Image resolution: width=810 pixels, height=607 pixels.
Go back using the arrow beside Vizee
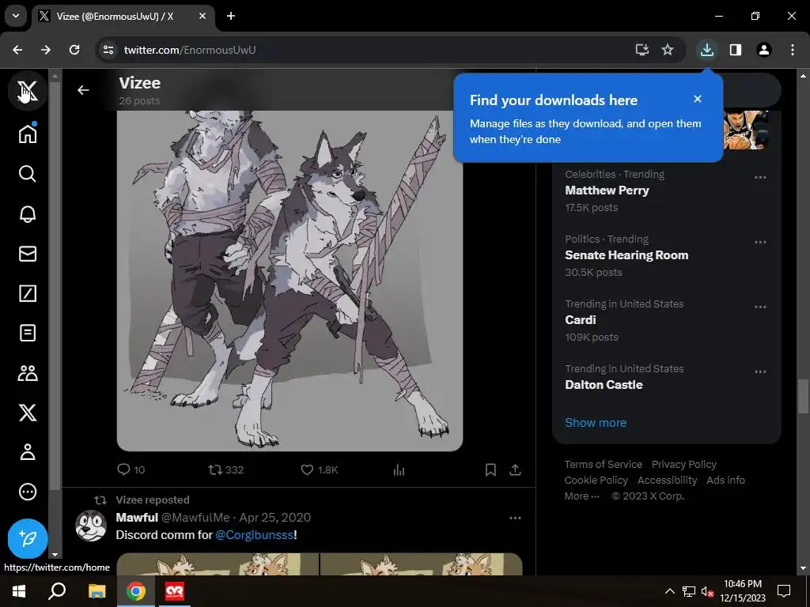point(83,90)
